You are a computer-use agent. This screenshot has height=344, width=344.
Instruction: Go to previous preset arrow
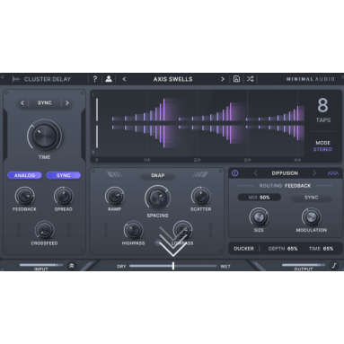(x=124, y=79)
